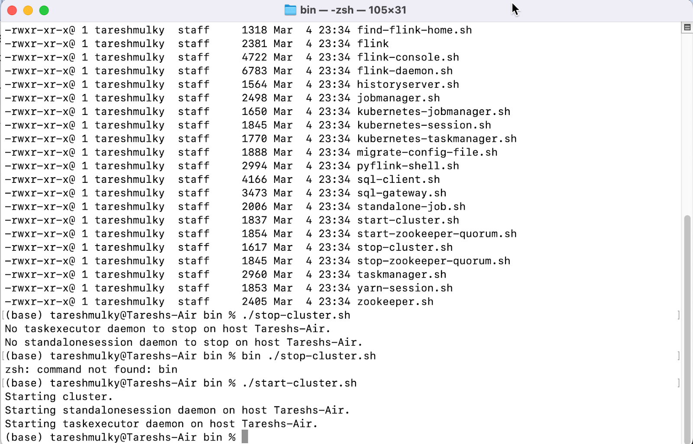This screenshot has height=444, width=693.
Task: Click the typed command ./start-cluster.sh
Action: [x=299, y=383]
